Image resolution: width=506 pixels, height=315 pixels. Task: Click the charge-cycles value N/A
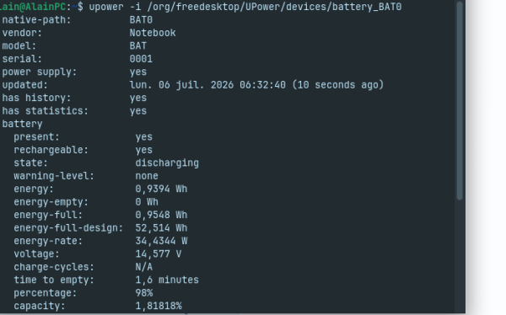144,267
